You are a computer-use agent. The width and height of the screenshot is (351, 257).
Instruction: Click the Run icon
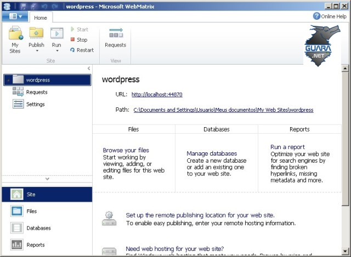point(56,33)
